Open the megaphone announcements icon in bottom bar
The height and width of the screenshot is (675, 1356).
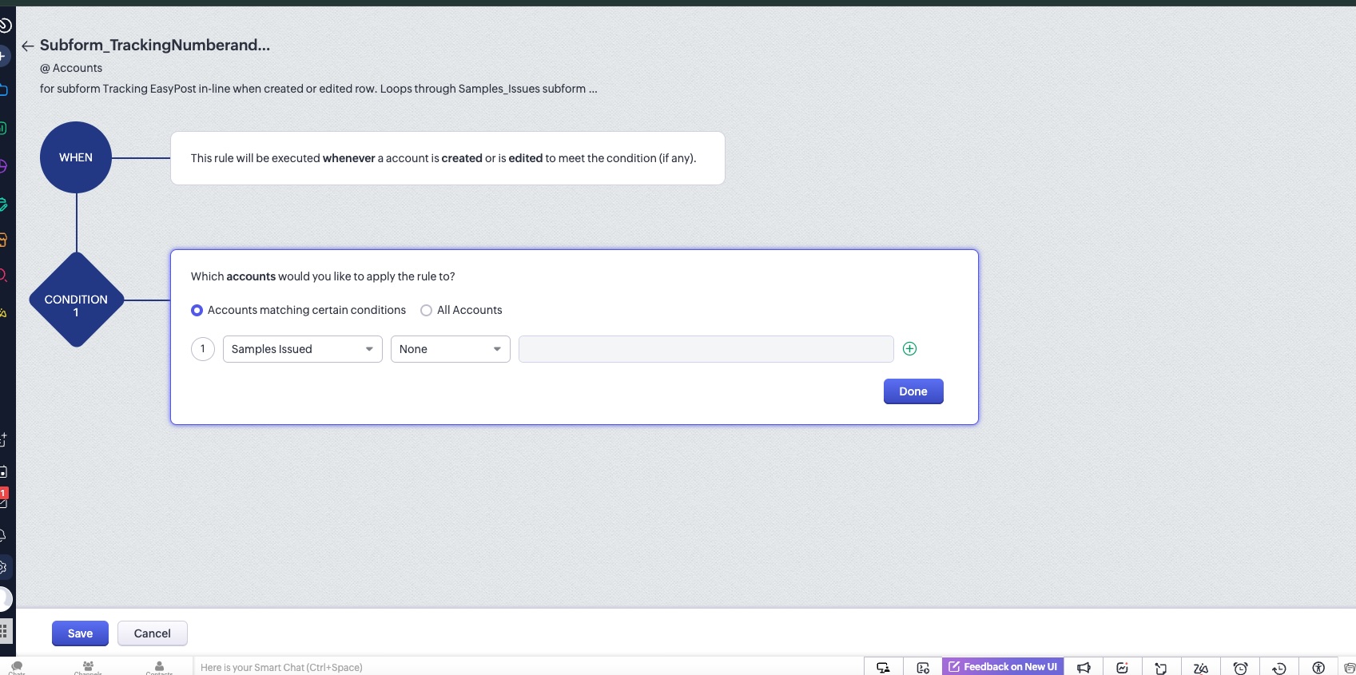click(x=1084, y=668)
